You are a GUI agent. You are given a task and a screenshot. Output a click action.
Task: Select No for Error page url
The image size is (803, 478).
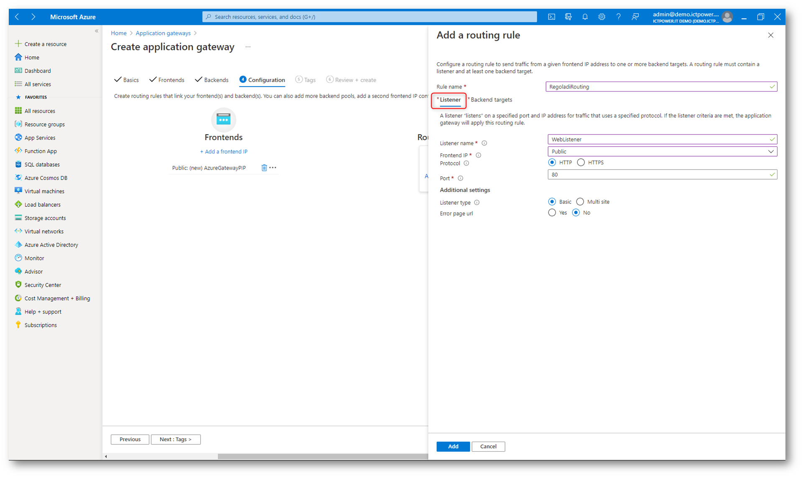[x=576, y=213]
